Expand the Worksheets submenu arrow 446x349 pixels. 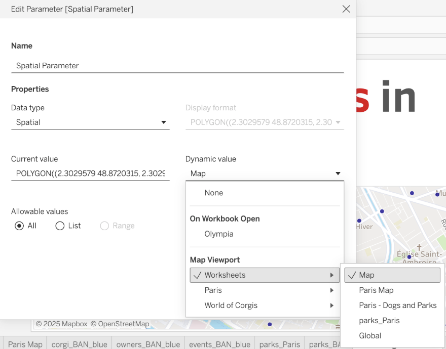pos(331,275)
